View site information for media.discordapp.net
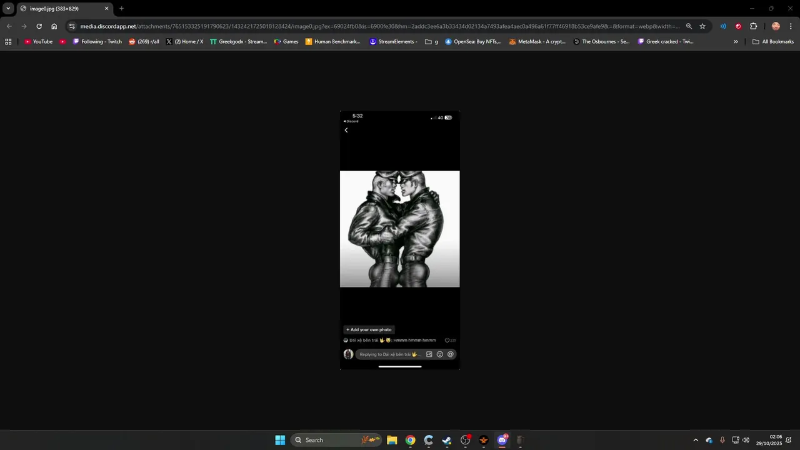800x450 pixels. (x=72, y=26)
